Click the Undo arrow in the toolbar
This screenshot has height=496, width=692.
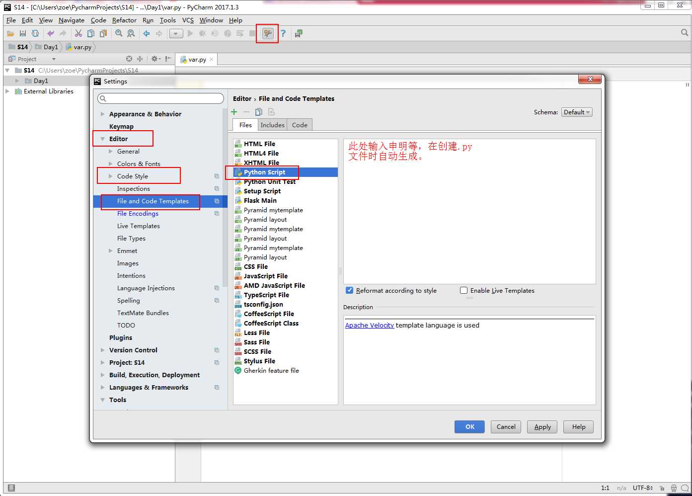tap(51, 33)
